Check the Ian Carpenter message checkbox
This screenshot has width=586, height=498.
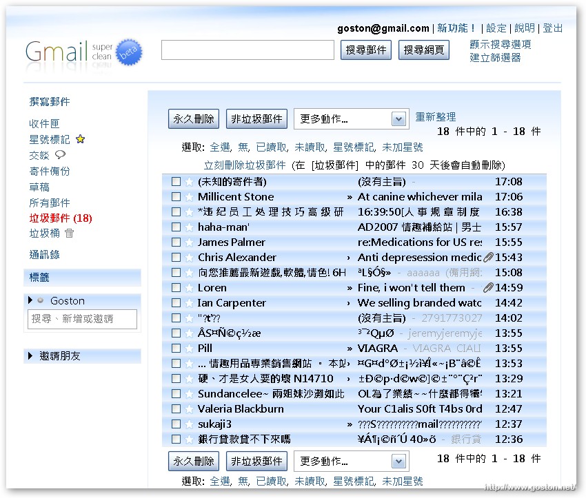(x=176, y=303)
